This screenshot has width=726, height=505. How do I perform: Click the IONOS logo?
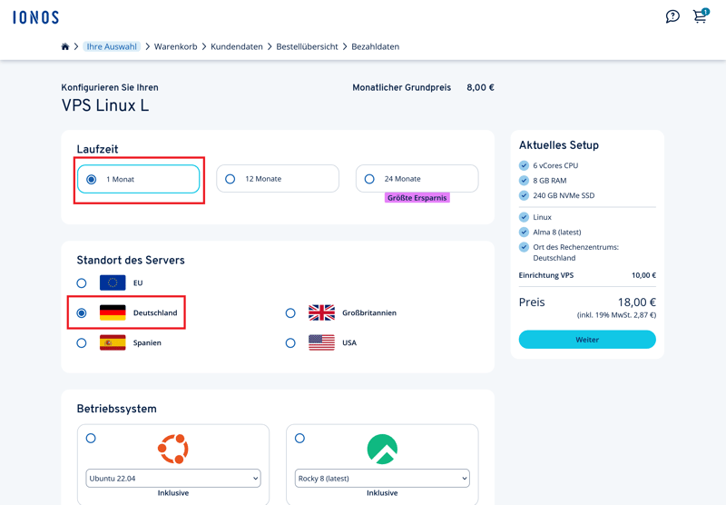35,17
